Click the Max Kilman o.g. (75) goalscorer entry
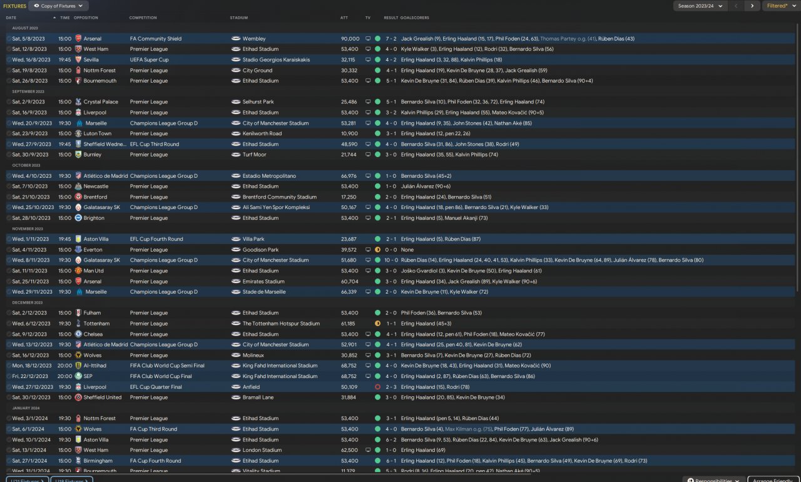Viewport: 801px width, 482px height. pyautogui.click(x=468, y=429)
